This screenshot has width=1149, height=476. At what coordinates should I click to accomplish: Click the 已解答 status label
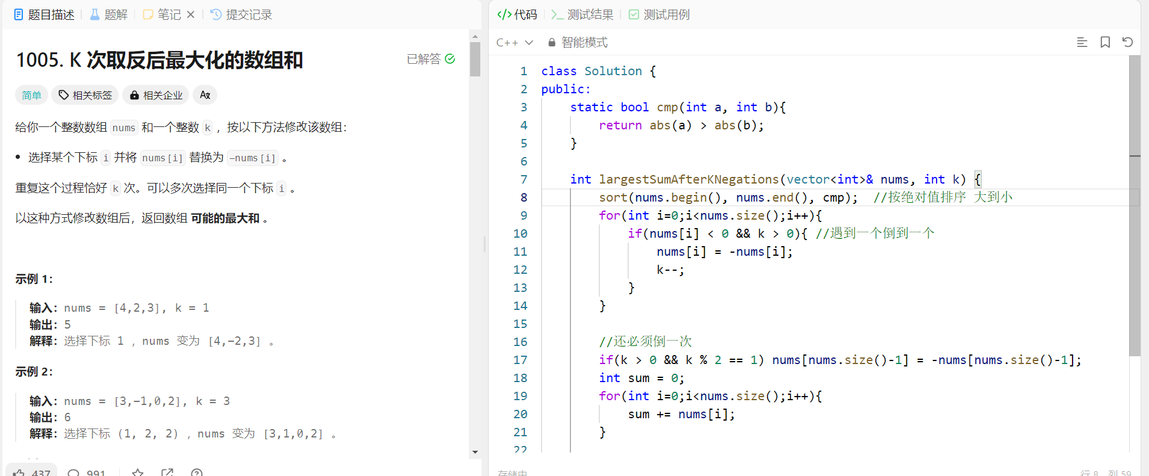pyautogui.click(x=431, y=59)
